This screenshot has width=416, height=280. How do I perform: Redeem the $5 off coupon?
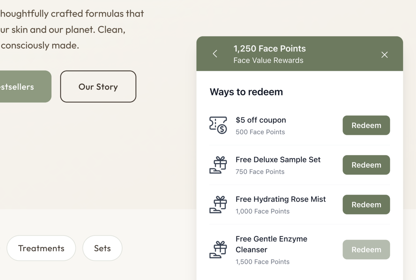pos(366,125)
